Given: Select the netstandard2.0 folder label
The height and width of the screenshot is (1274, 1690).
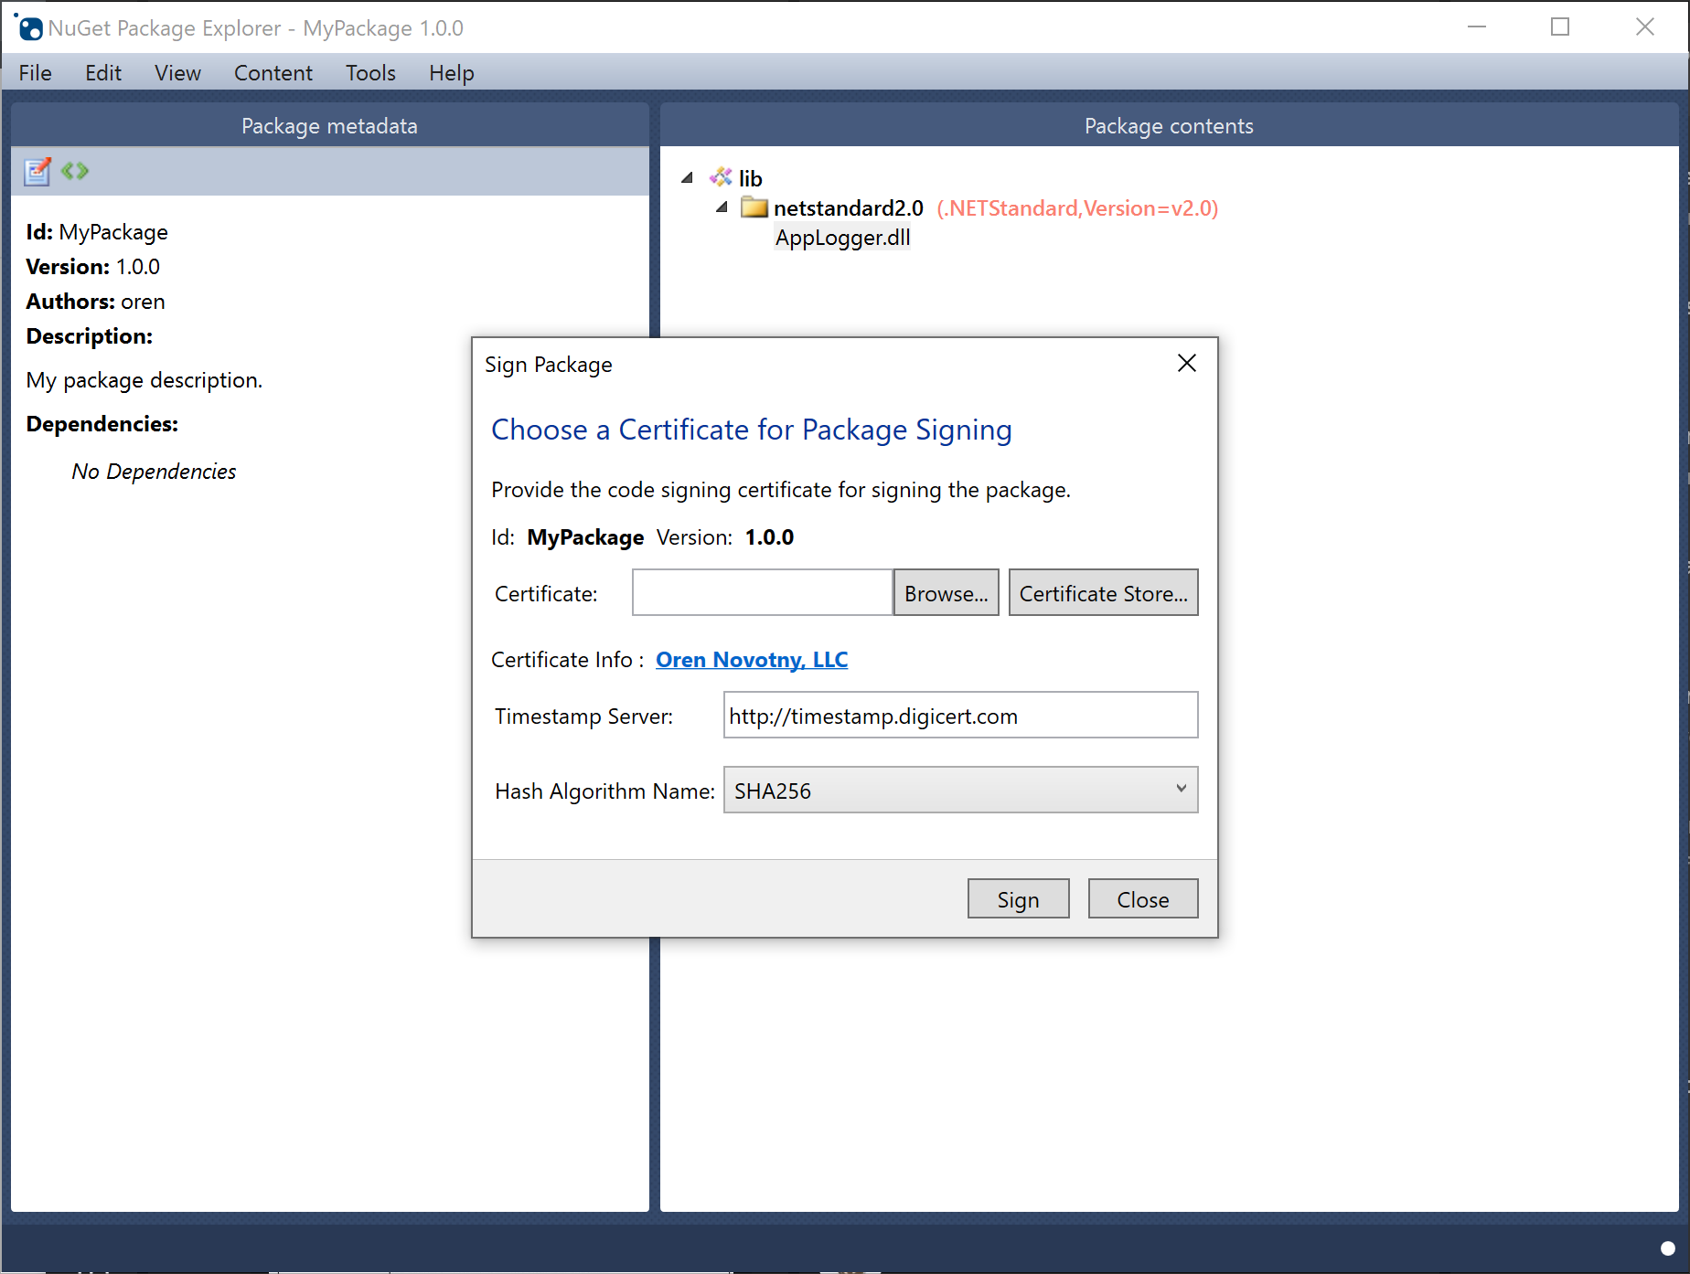Looking at the screenshot, I should click(x=848, y=208).
